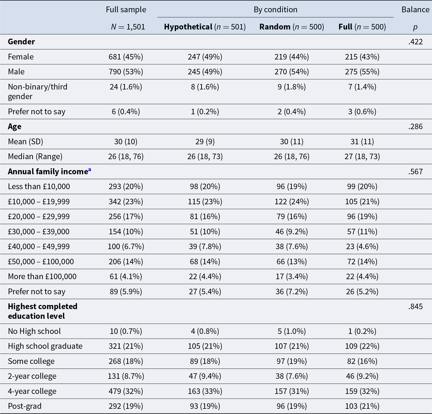
Task: Click the education balance p-value ".845"
Action: (415, 307)
